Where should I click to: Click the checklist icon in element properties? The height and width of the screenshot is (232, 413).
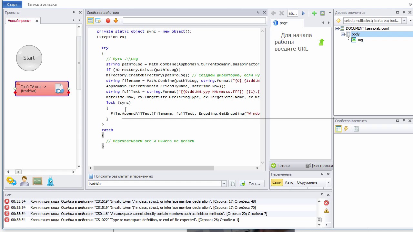tap(356, 129)
